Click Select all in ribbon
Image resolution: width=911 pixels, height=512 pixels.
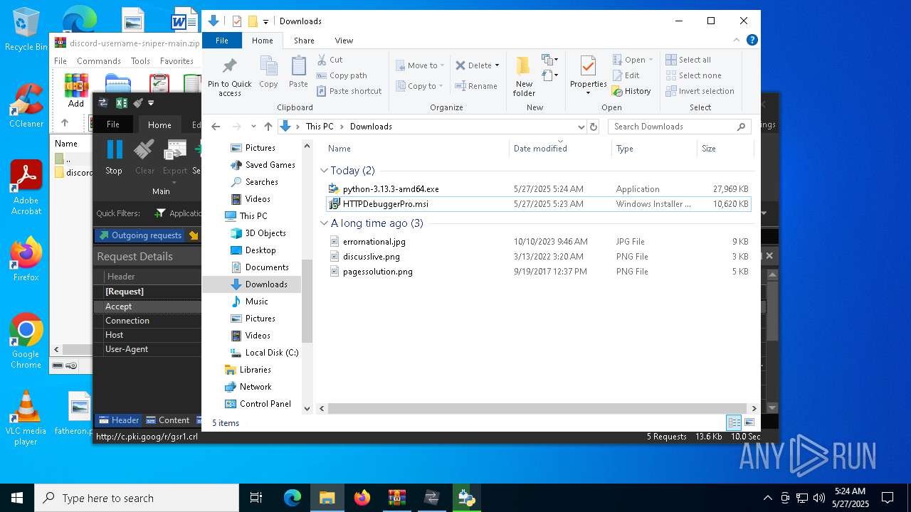(688, 60)
